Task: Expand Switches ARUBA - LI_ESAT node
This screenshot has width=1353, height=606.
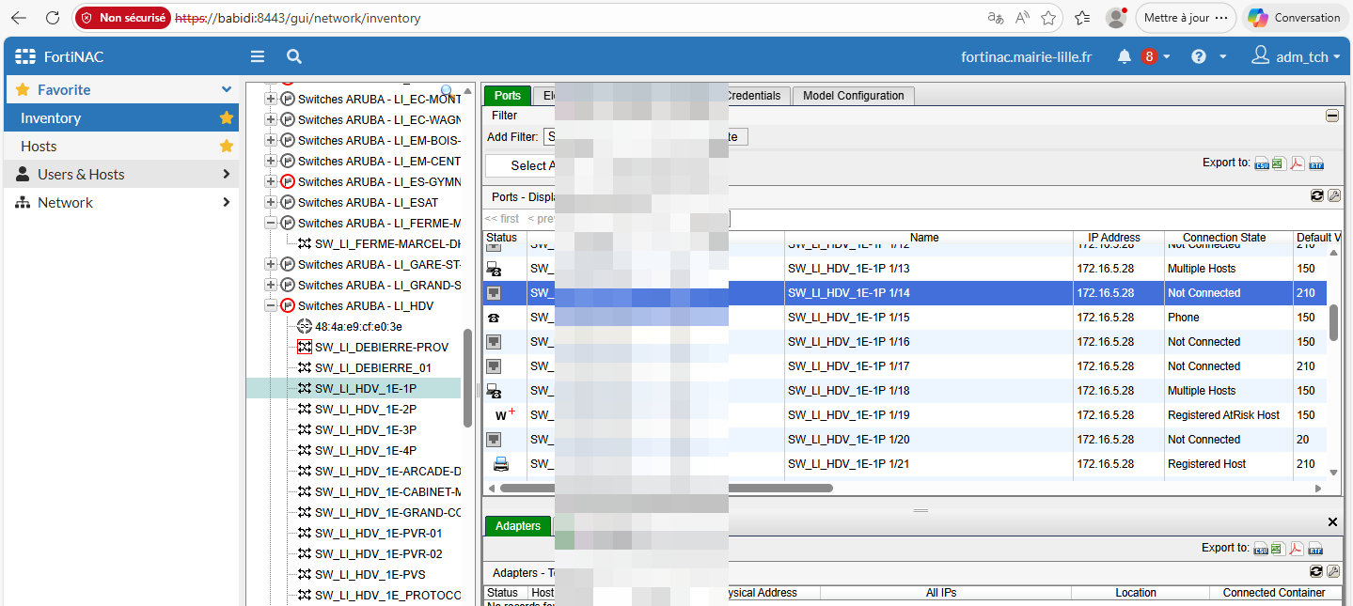Action: tap(271, 202)
